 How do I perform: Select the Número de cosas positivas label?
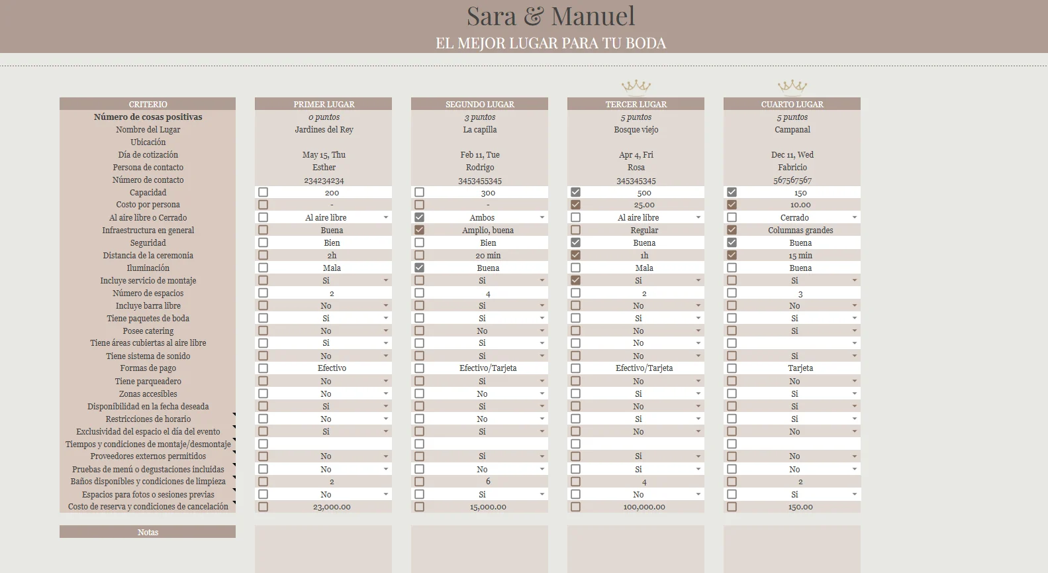(x=148, y=117)
